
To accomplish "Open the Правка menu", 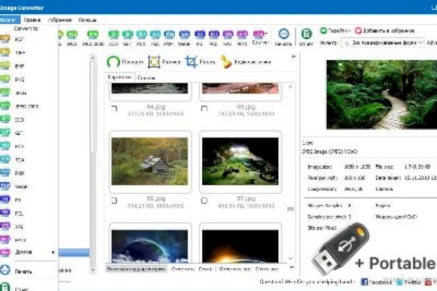I will (32, 19).
